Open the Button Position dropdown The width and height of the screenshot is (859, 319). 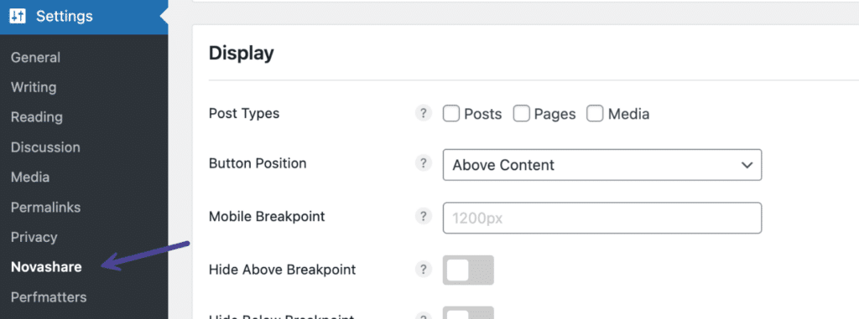point(602,165)
